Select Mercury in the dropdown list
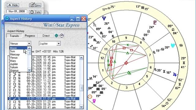The height and width of the screenshot is (110, 196). point(18,54)
